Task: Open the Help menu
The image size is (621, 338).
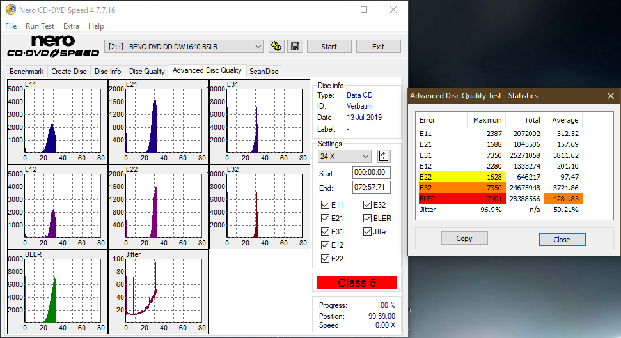Action: pos(96,26)
